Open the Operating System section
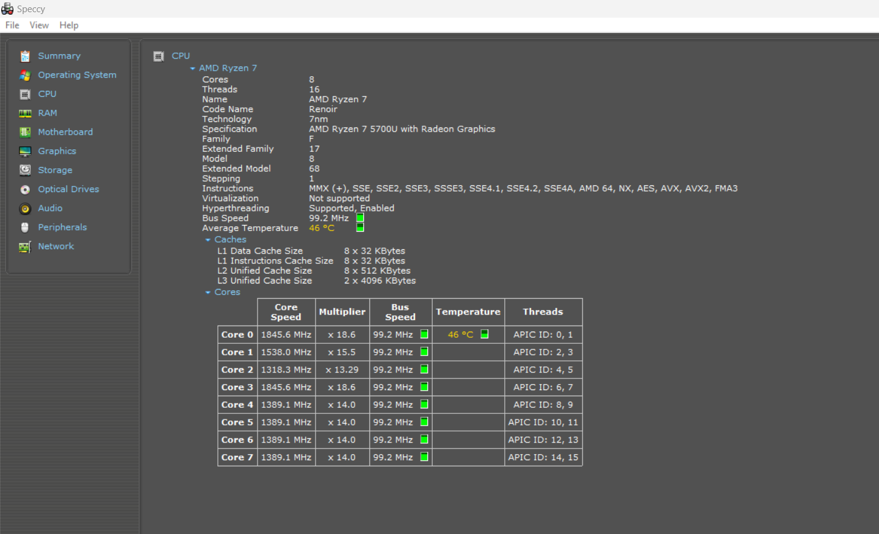Viewport: 879px width, 534px height. tap(77, 75)
